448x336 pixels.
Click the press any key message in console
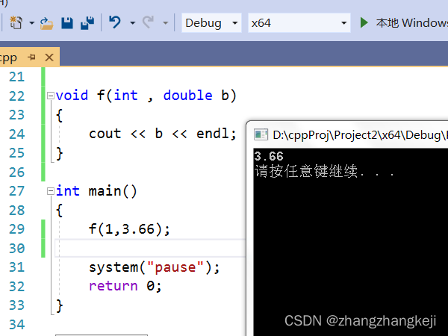324,171
